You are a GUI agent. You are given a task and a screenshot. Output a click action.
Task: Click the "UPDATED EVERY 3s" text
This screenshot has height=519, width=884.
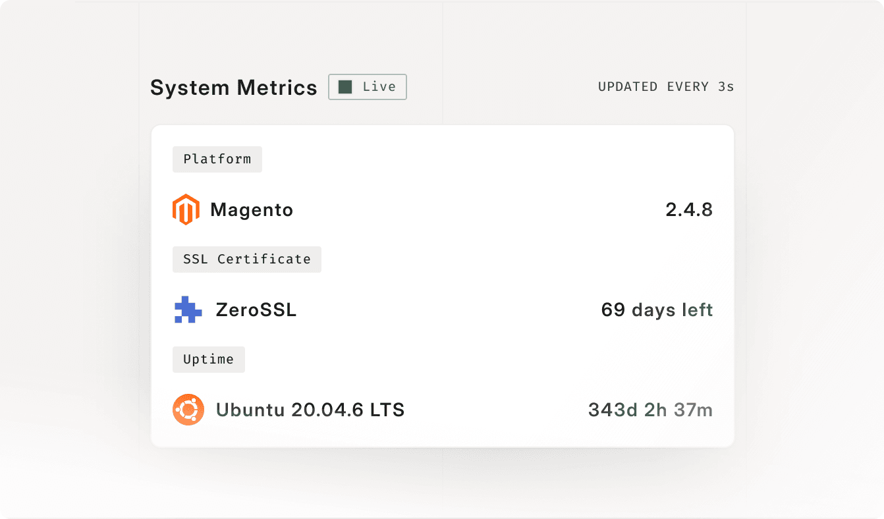pyautogui.click(x=666, y=87)
